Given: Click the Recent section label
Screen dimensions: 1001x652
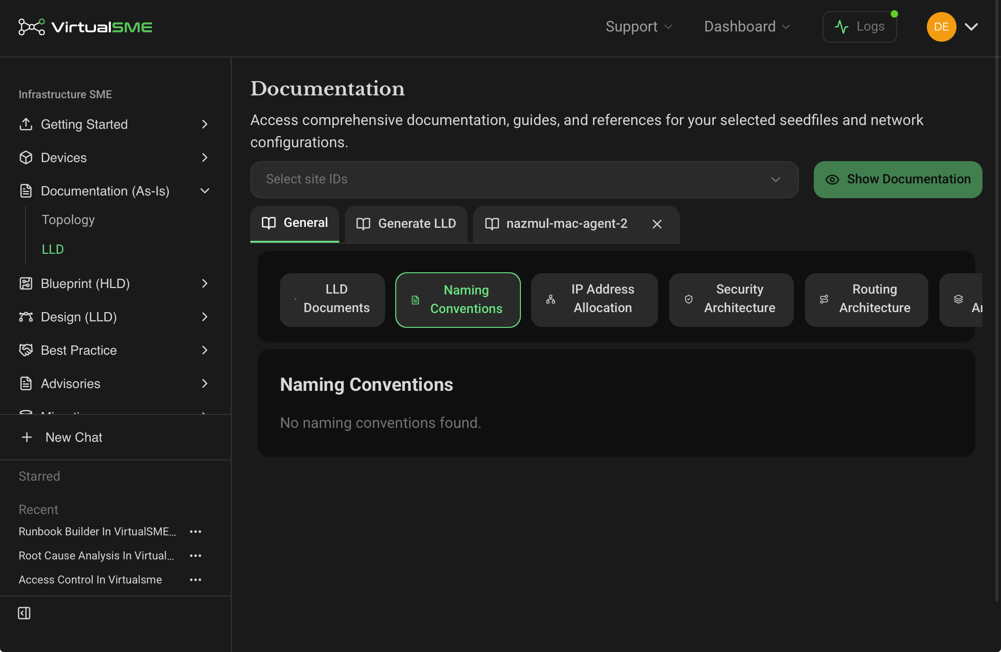Looking at the screenshot, I should [x=38, y=509].
